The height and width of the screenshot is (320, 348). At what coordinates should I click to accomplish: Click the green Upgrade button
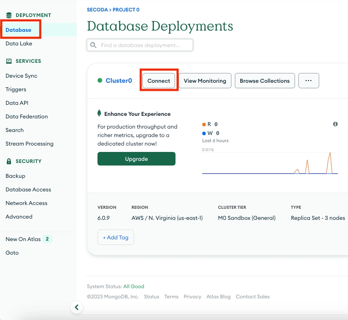pos(136,159)
